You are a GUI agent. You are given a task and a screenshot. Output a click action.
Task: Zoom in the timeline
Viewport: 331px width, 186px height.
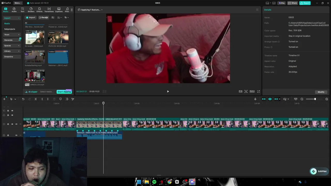(327, 99)
